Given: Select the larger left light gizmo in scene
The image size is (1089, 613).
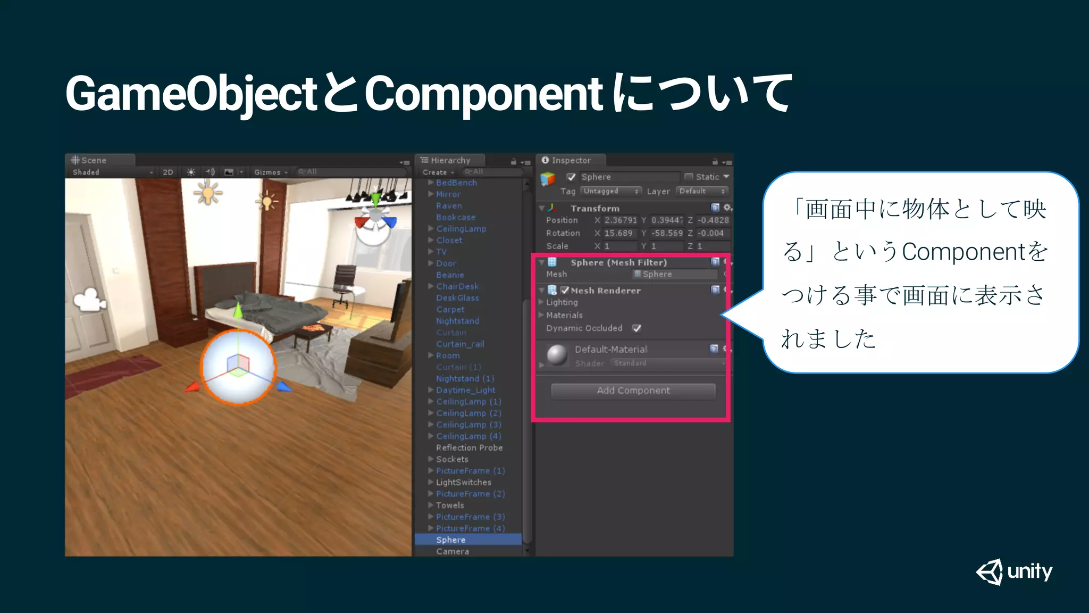Looking at the screenshot, I should [x=208, y=192].
